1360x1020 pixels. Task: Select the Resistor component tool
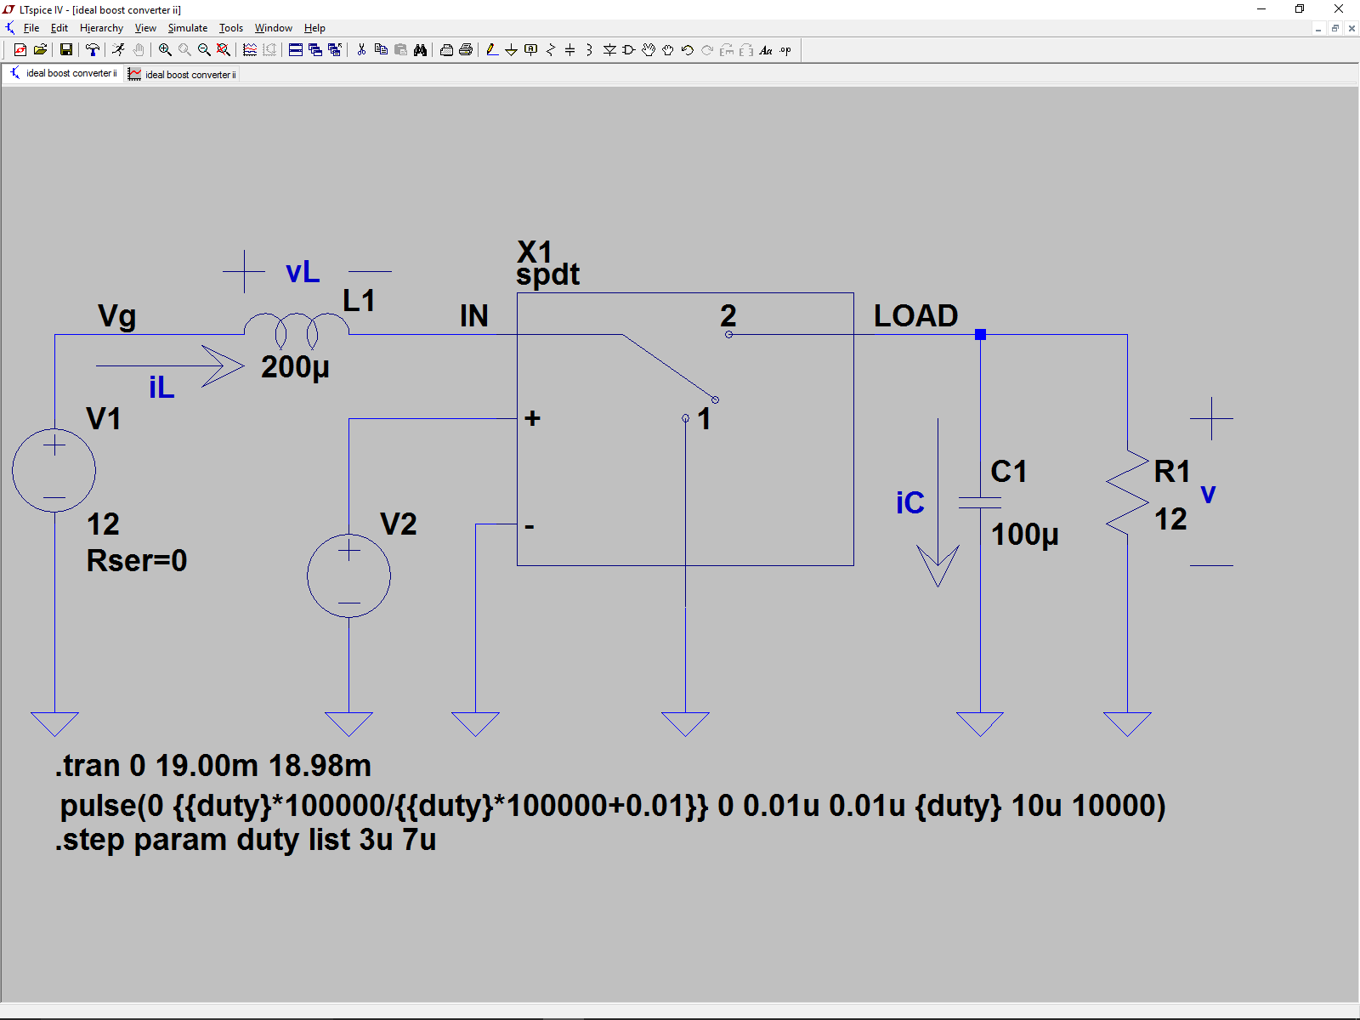pos(550,50)
